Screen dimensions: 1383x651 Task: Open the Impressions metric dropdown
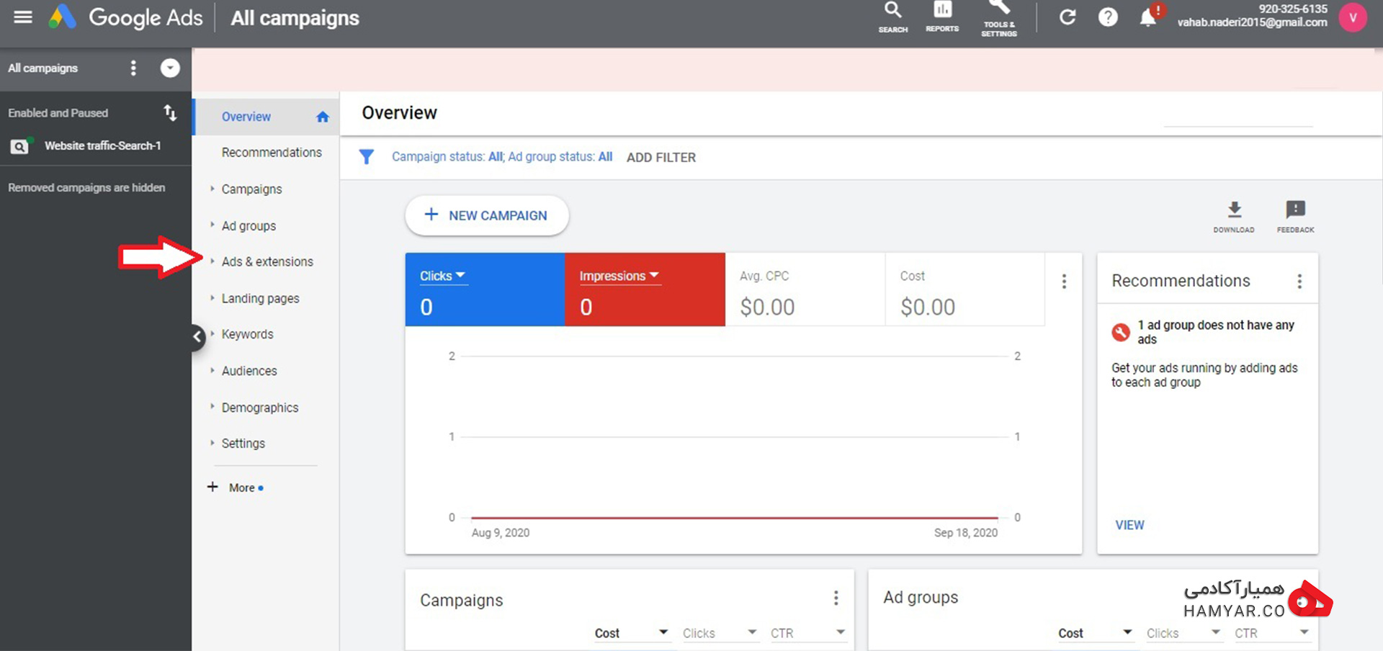[x=619, y=277]
